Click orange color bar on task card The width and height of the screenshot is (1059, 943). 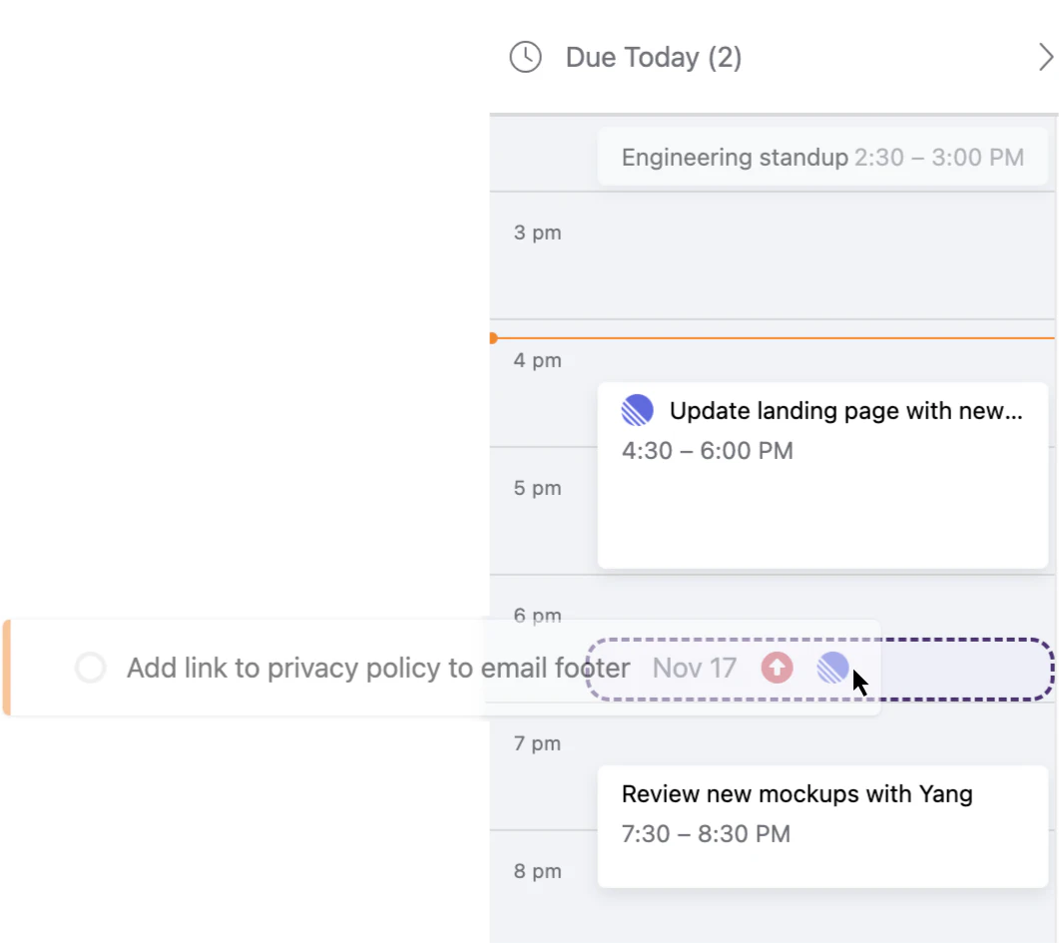pyautogui.click(x=6, y=668)
